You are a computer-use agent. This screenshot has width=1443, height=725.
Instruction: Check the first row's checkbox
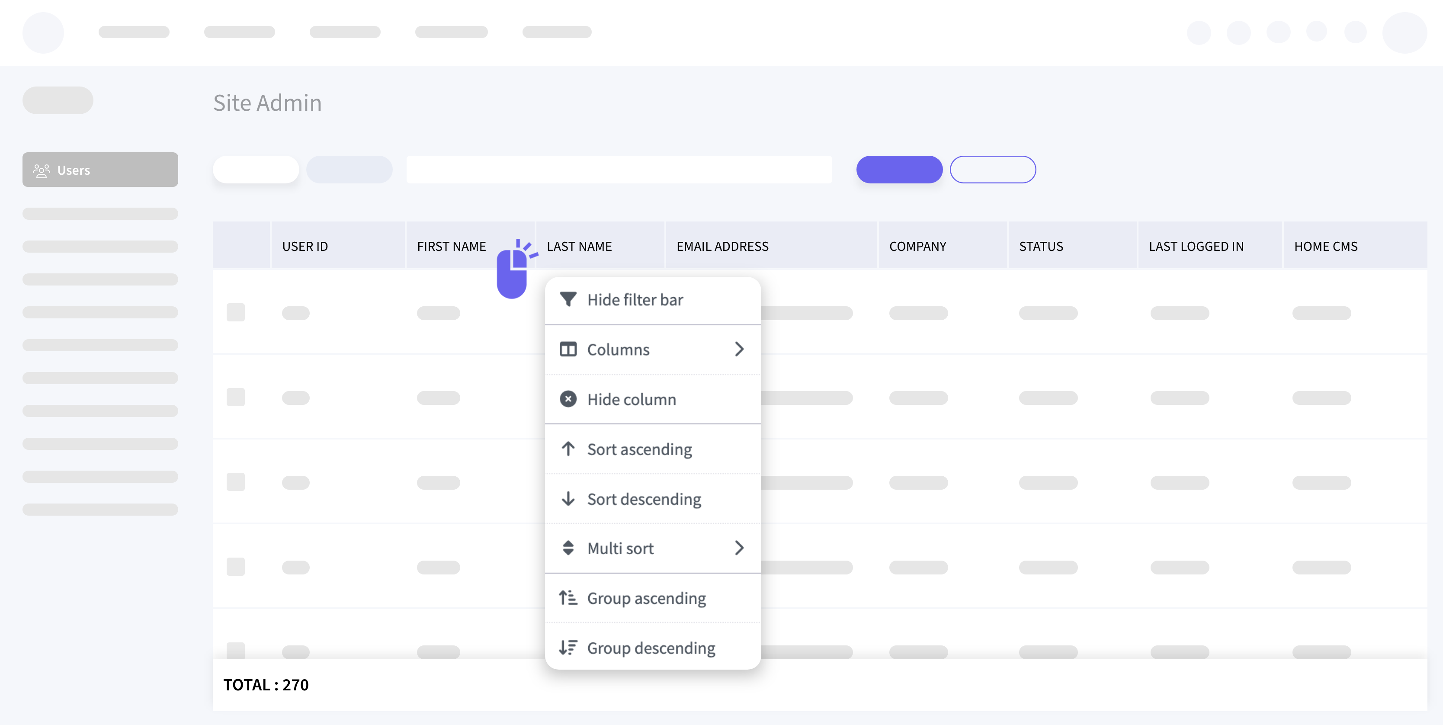click(235, 312)
